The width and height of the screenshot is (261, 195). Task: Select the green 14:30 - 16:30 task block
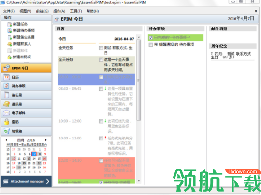click(x=96, y=182)
